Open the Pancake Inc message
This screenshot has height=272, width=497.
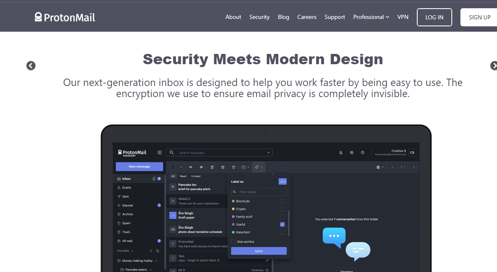(x=198, y=187)
